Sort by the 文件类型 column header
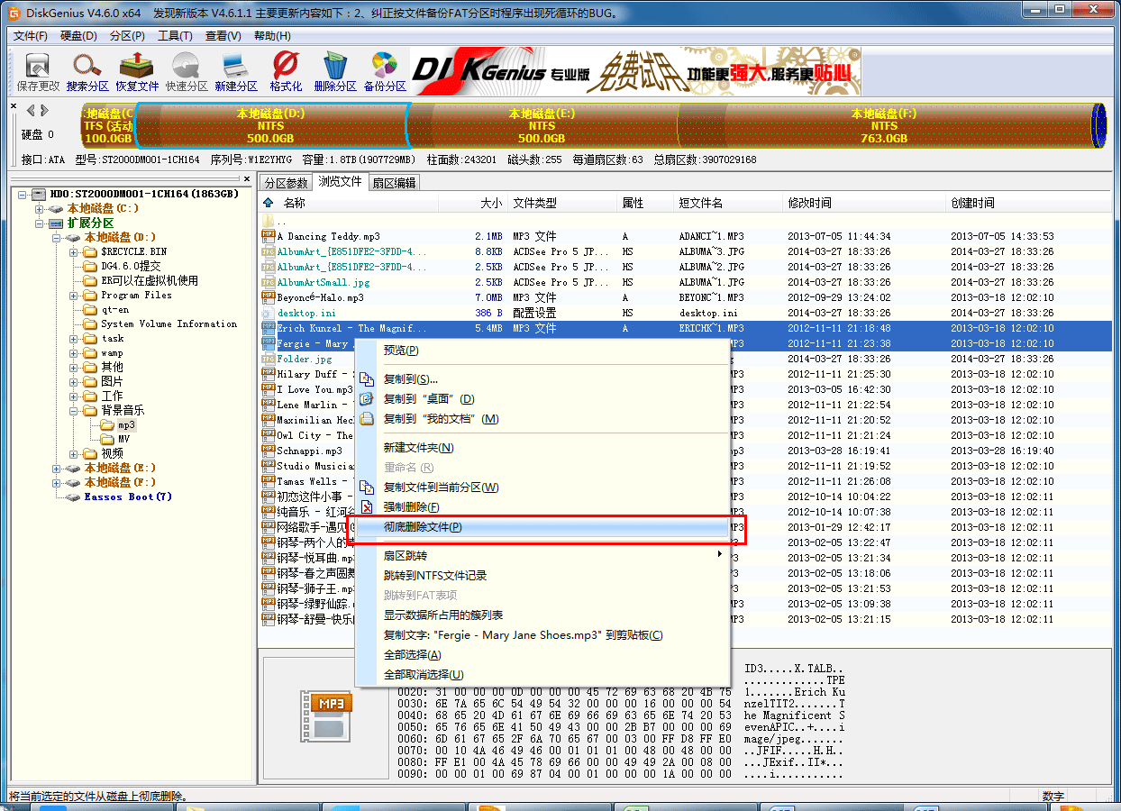Image resolution: width=1121 pixels, height=811 pixels. click(562, 203)
